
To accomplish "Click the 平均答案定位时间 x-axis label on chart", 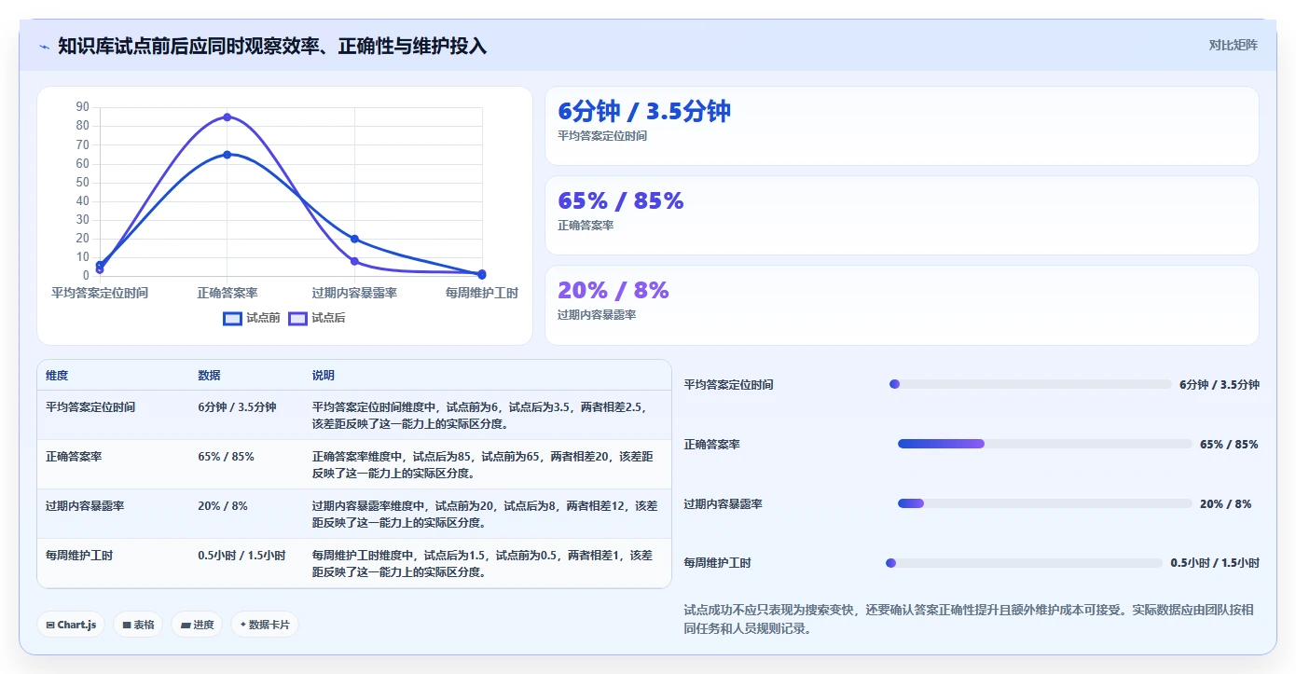I will point(100,293).
